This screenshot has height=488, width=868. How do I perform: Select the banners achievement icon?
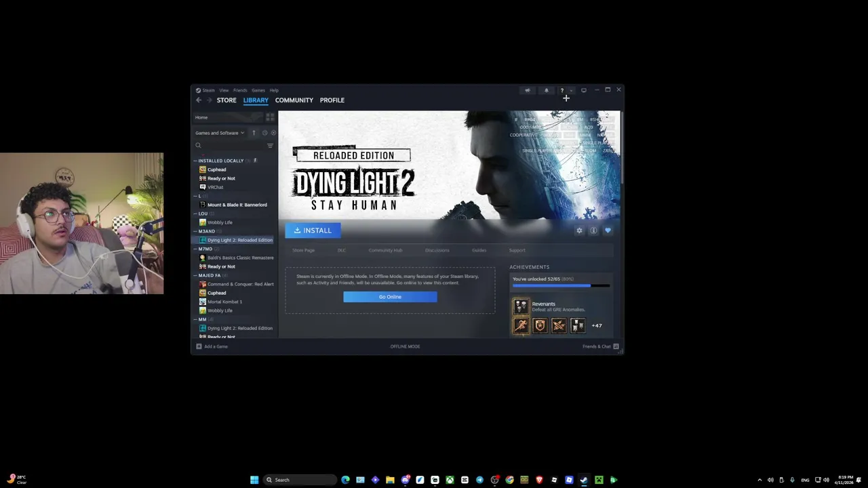(x=577, y=326)
